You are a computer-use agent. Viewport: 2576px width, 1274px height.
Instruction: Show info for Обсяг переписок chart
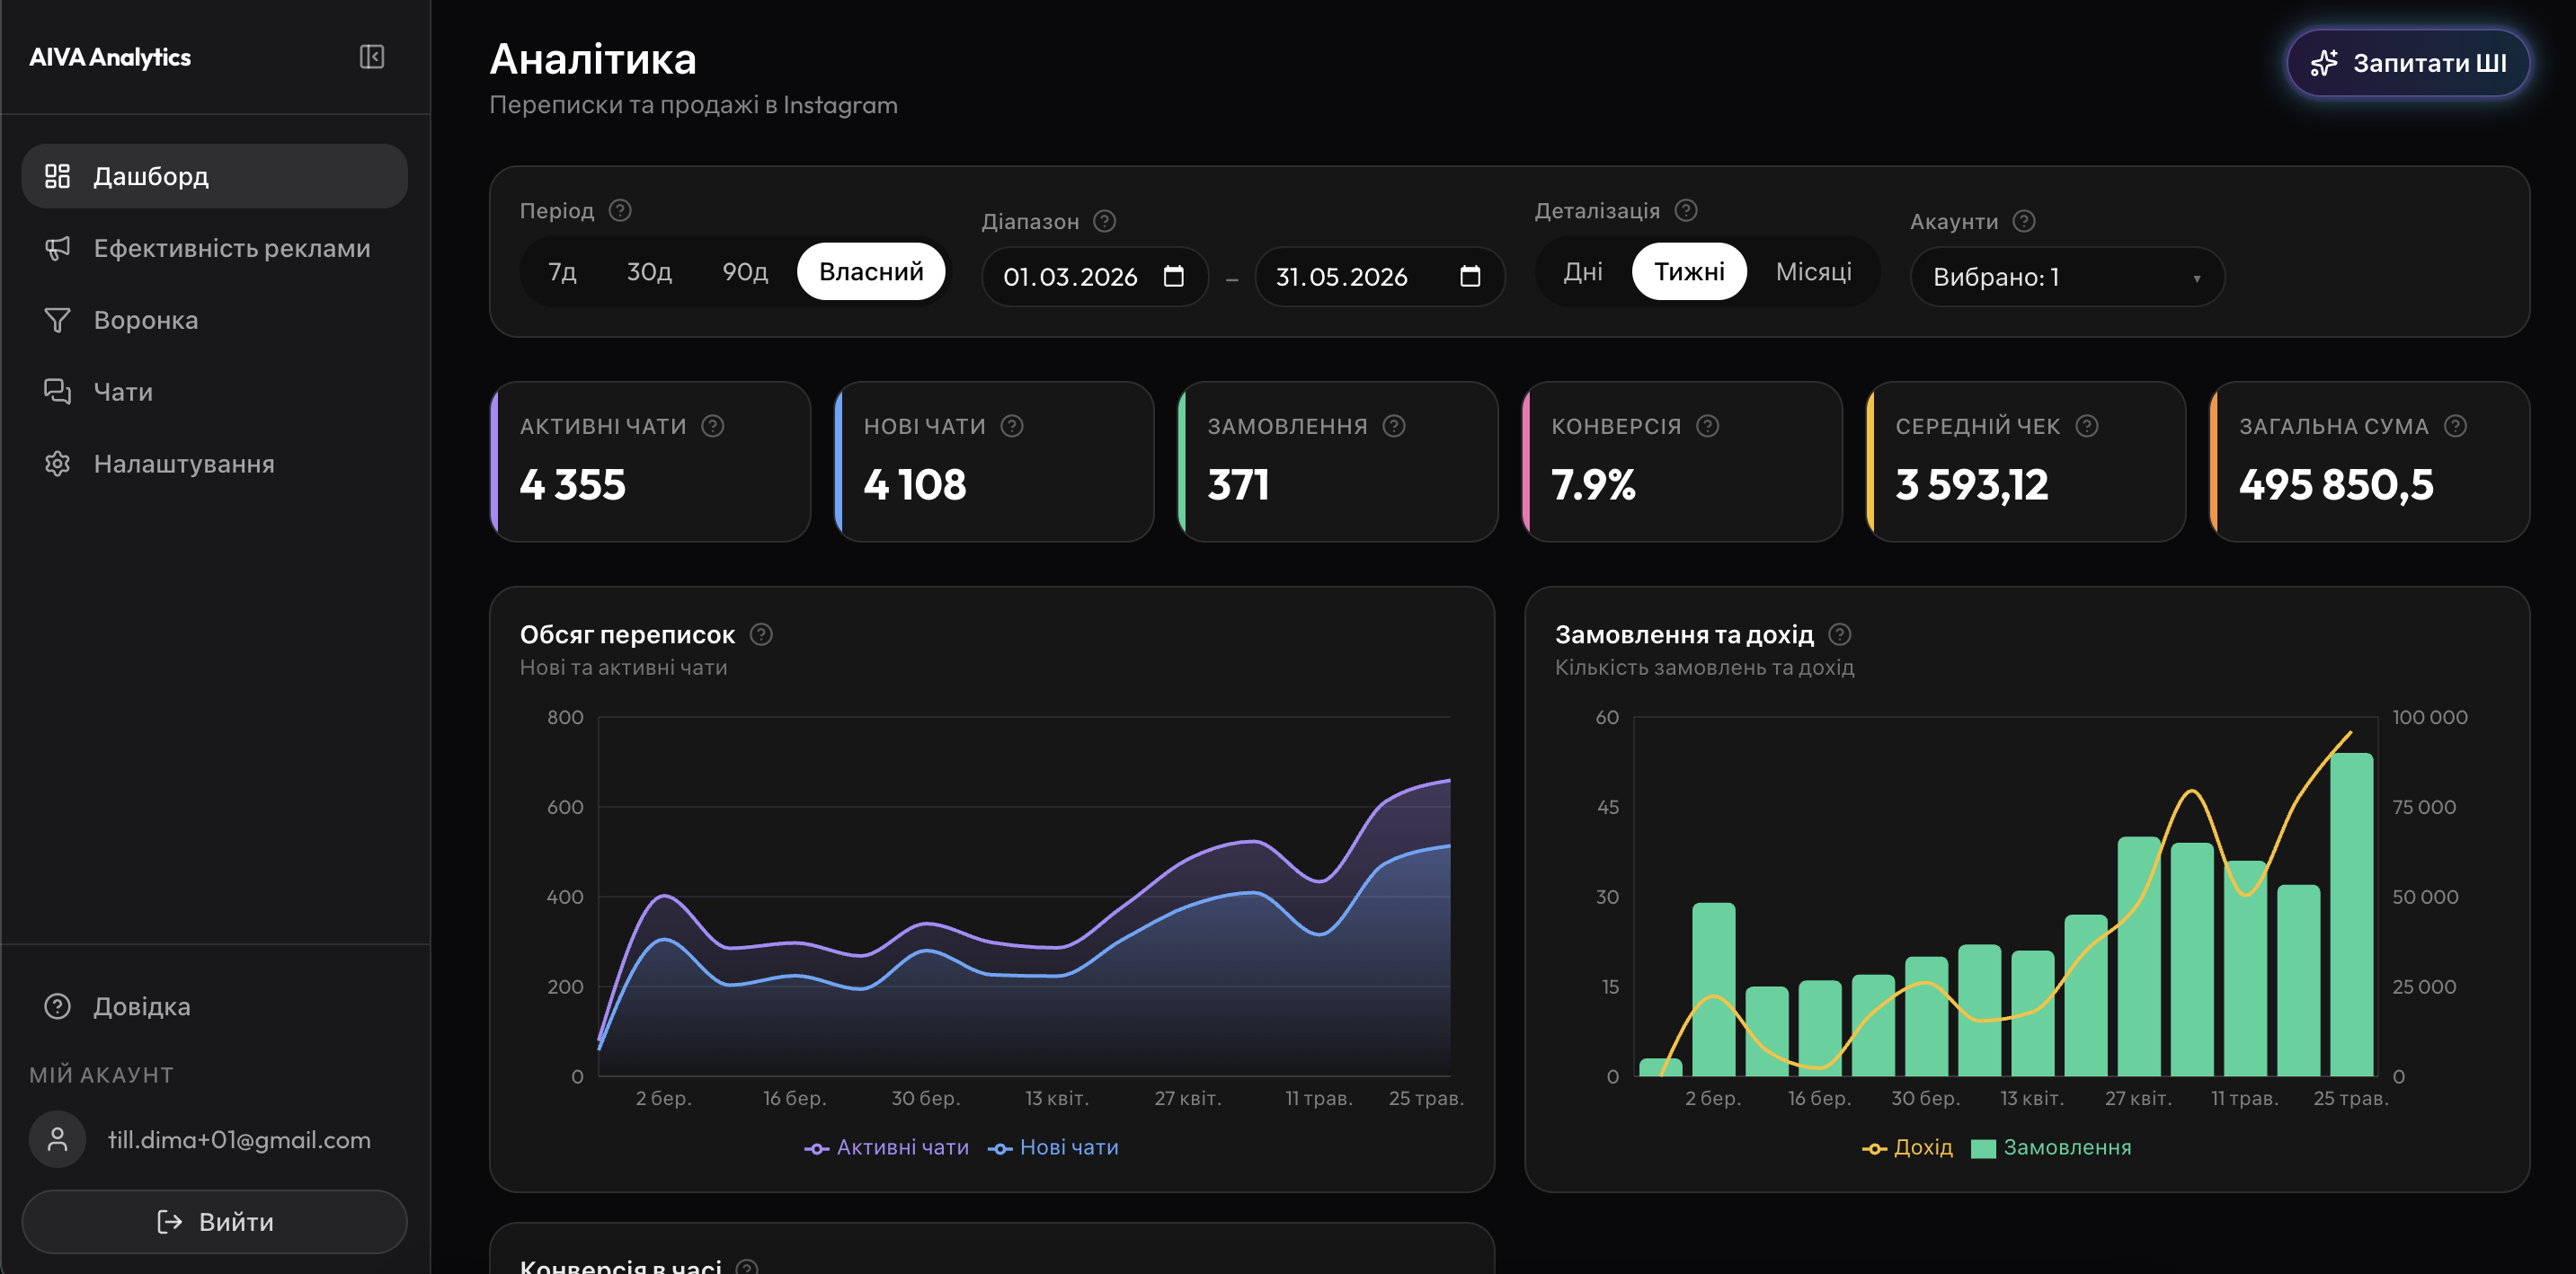(761, 634)
